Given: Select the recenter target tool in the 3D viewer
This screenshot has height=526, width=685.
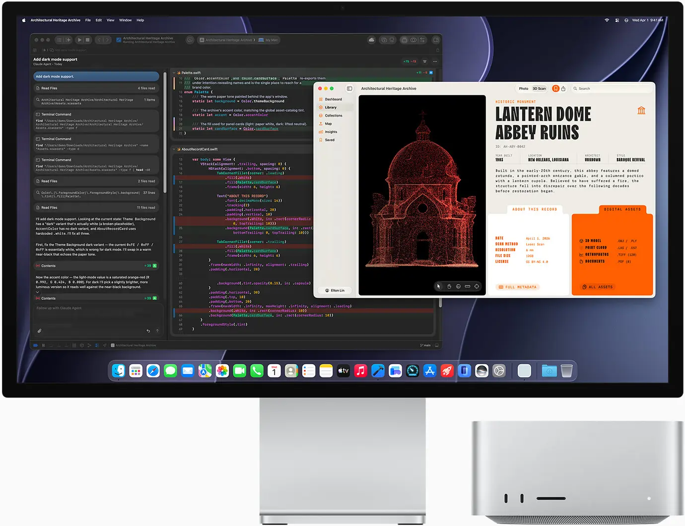Looking at the screenshot, I should pos(477,286).
